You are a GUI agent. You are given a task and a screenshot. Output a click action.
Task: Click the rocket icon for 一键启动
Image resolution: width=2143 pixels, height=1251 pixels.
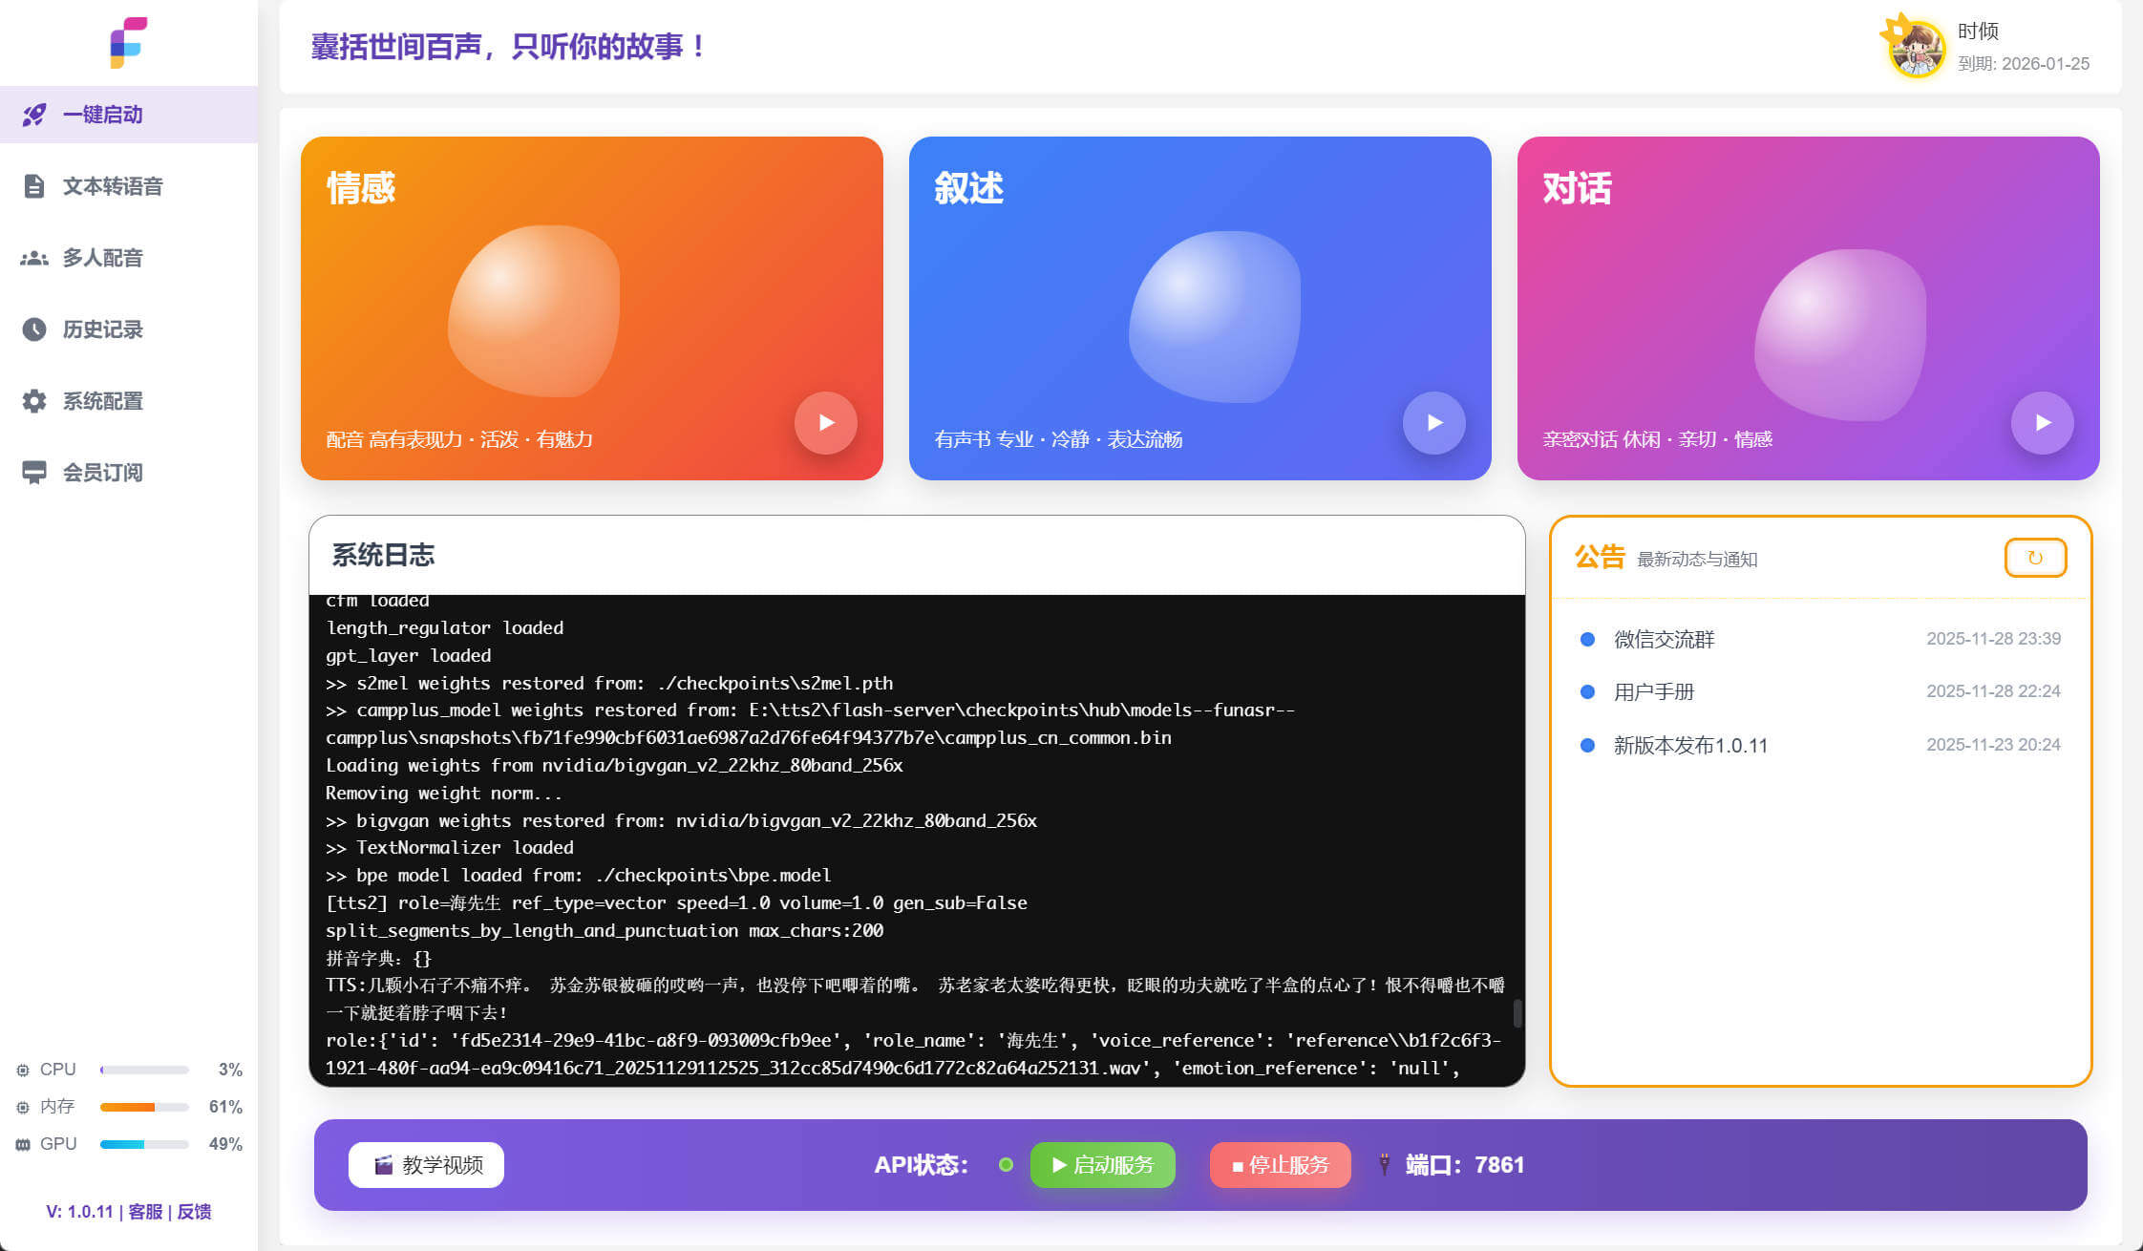click(x=34, y=115)
